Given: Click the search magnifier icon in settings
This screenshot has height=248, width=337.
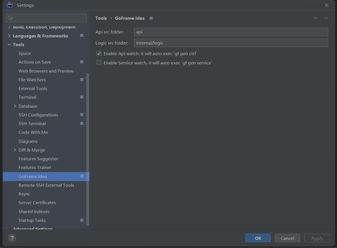Looking at the screenshot, I should pyautogui.click(x=10, y=18).
